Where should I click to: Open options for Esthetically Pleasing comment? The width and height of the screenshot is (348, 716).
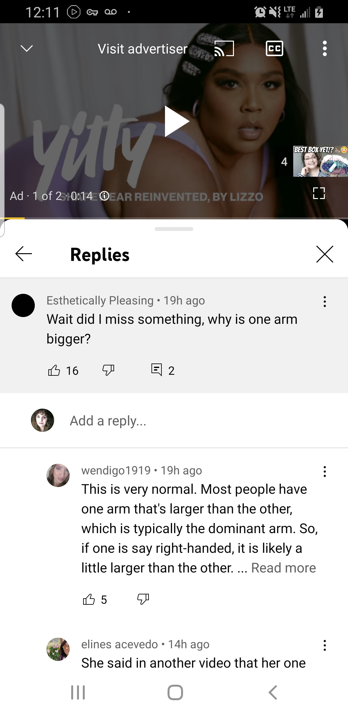pyautogui.click(x=325, y=302)
